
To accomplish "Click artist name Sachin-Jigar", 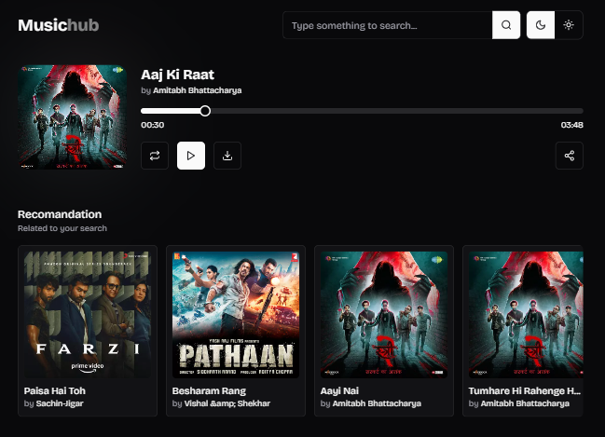I will tap(60, 403).
